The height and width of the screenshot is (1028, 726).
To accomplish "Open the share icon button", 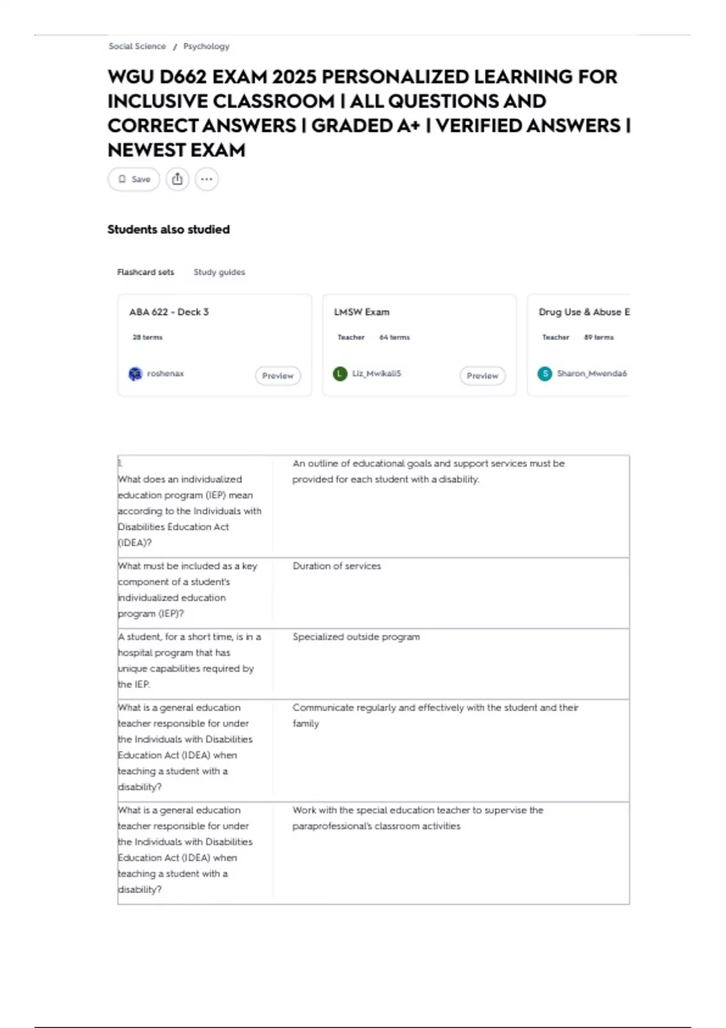I will click(x=177, y=179).
